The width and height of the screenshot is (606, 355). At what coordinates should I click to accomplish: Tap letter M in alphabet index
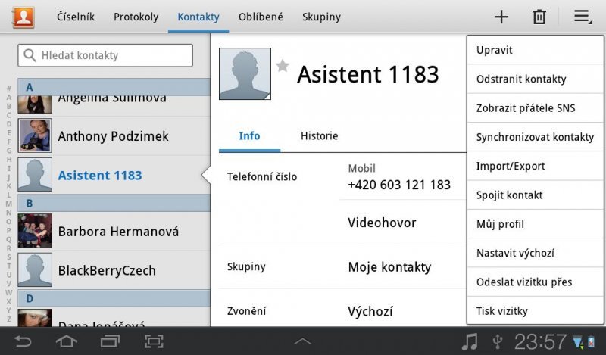tap(8, 204)
